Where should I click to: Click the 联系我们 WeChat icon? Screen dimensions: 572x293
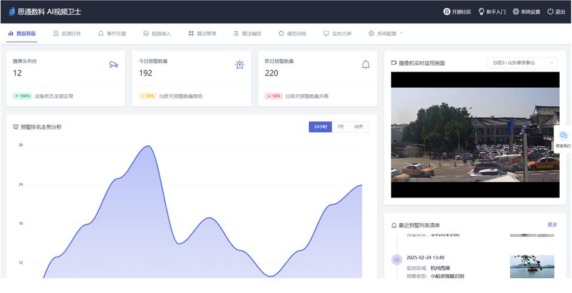click(564, 135)
